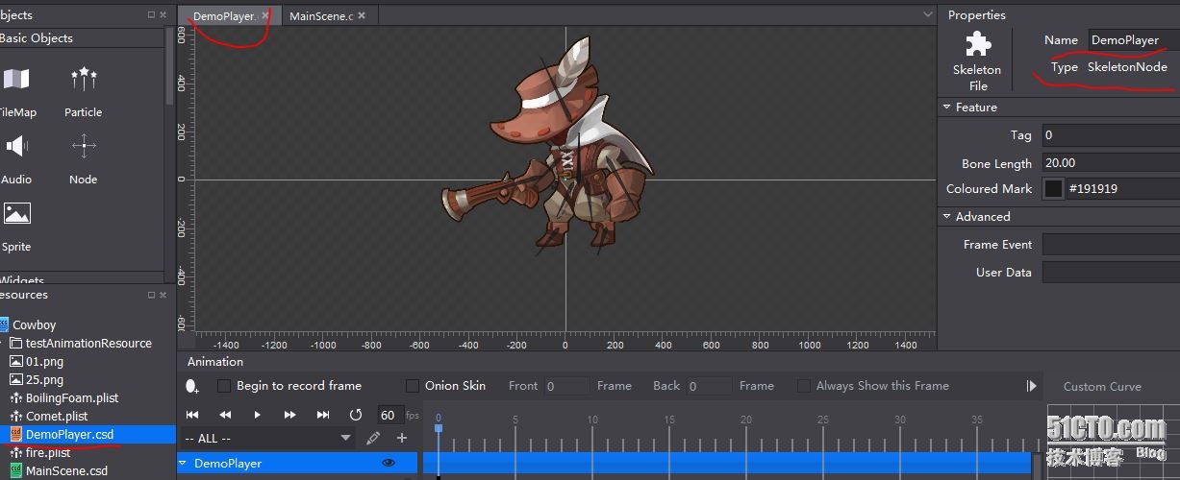Click the #191919 color hex value
1180x480 pixels.
(1092, 189)
